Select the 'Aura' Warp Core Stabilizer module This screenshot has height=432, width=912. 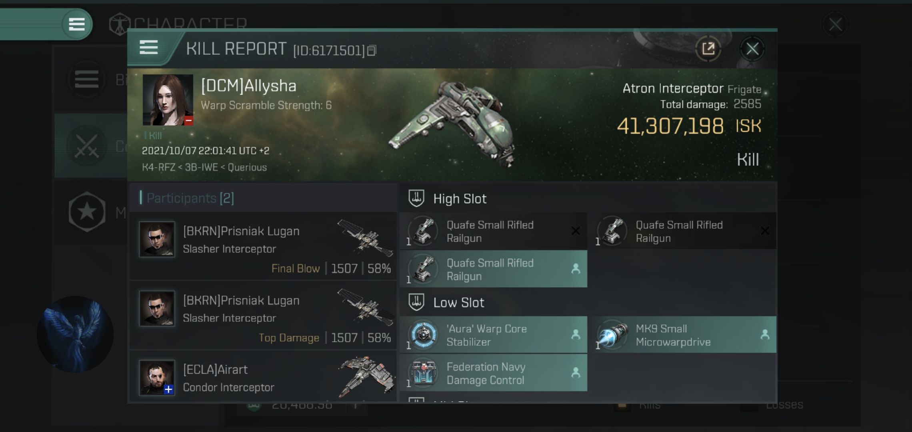coord(493,335)
